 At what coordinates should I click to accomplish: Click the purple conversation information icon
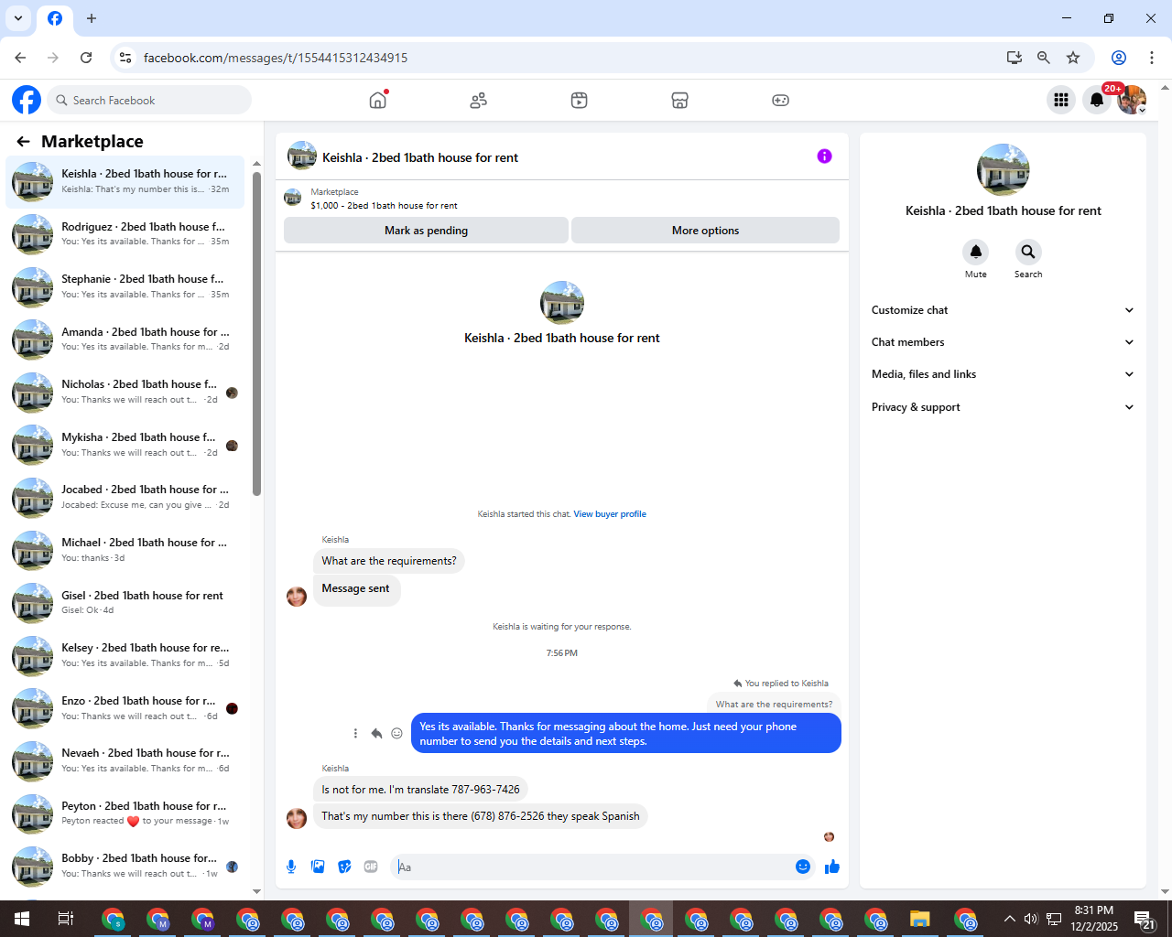point(824,156)
